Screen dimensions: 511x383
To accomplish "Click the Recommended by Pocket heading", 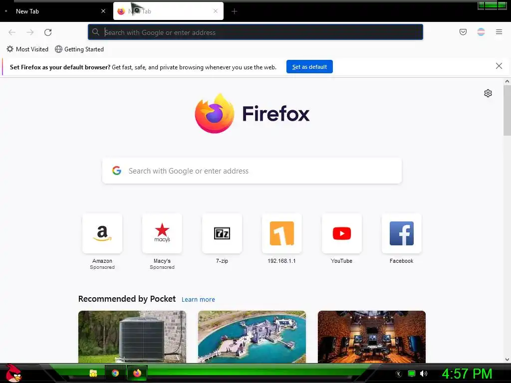I will coord(127,299).
